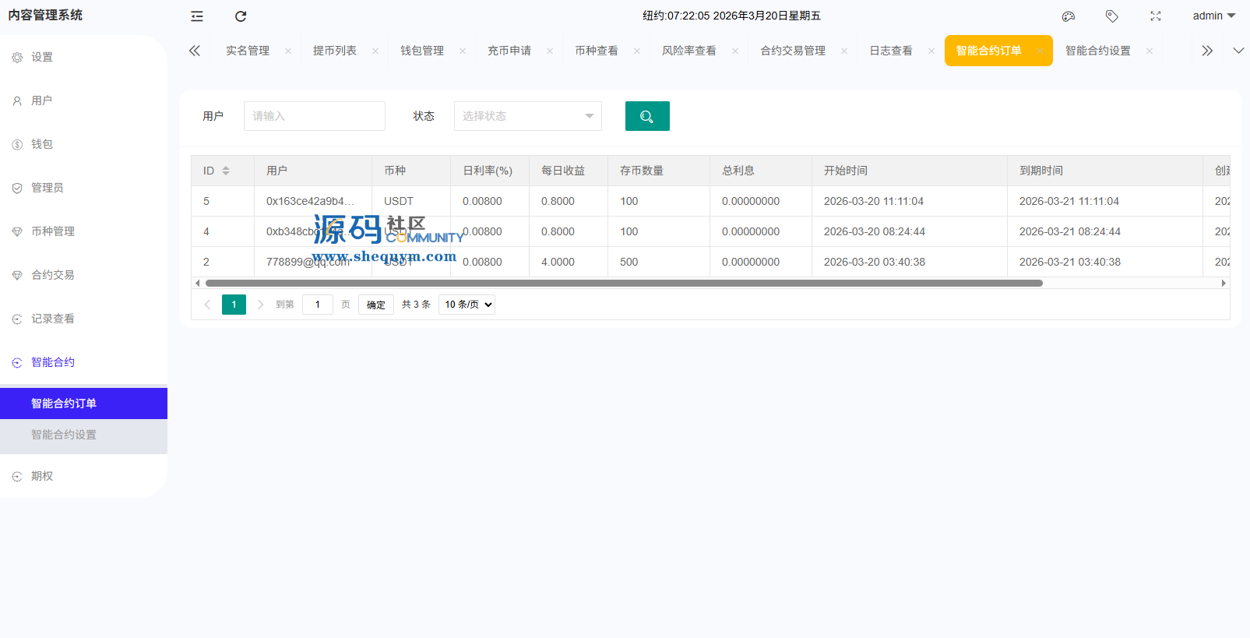Switch to the 钱包管理 tab

pyautogui.click(x=422, y=51)
